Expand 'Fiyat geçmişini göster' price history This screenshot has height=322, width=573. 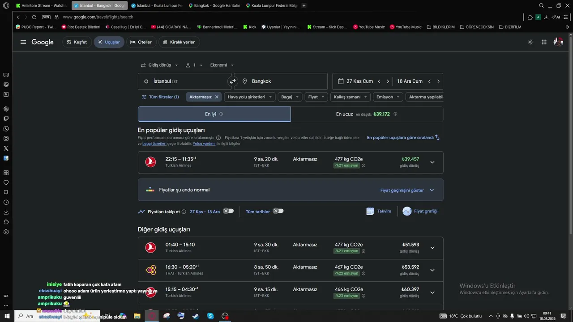point(407,190)
